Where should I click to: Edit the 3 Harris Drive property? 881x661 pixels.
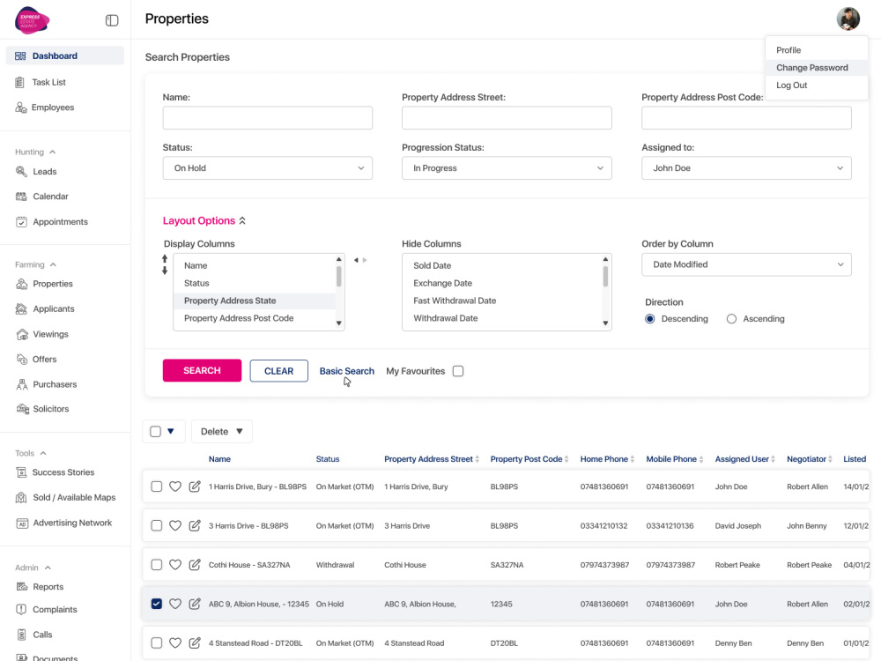point(195,525)
